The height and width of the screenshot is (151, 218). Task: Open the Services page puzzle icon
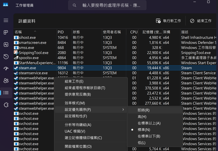click(6, 105)
